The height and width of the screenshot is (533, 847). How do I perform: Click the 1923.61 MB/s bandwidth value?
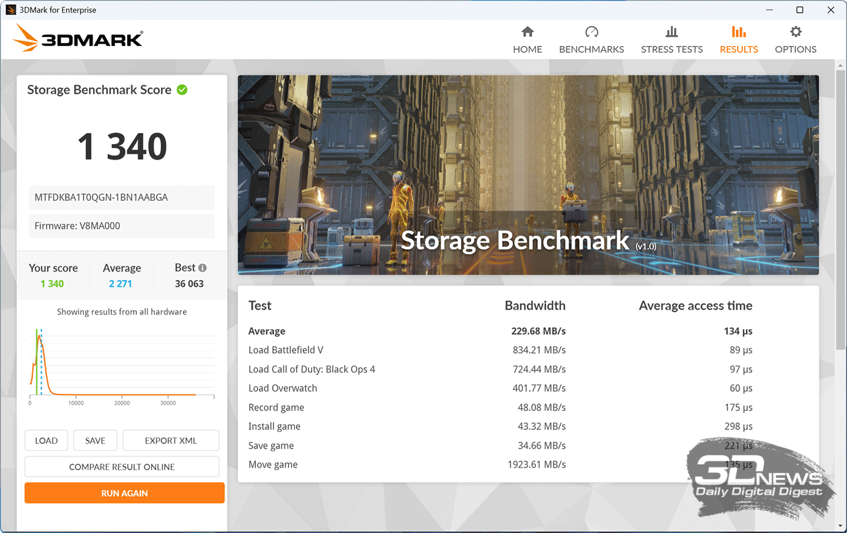[x=537, y=464]
